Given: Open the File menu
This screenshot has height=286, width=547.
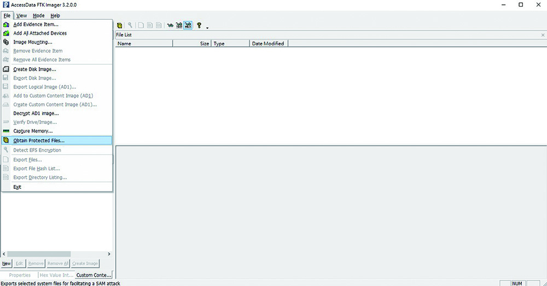Looking at the screenshot, I should pos(7,16).
